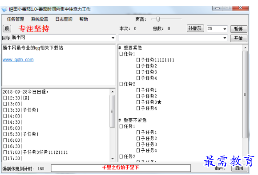Click the 启用 button
Viewport: 258px width, 175px height.
coord(239,168)
